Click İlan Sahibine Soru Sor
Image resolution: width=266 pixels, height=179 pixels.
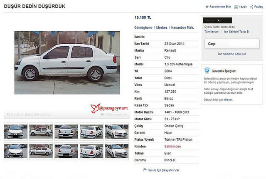232,54
